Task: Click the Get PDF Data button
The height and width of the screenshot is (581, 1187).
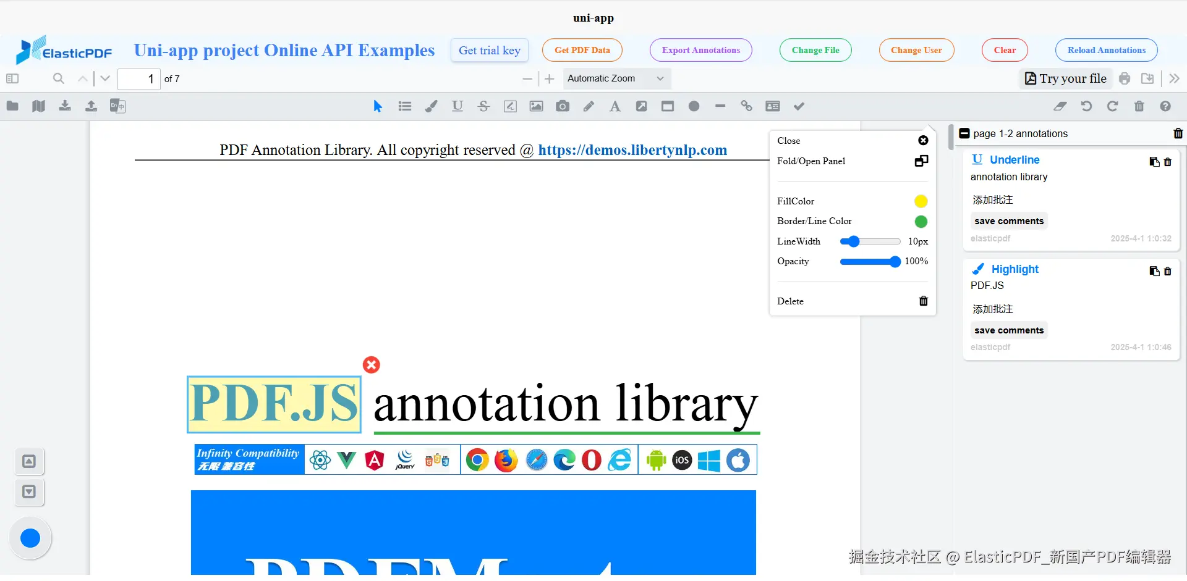Action: [582, 50]
